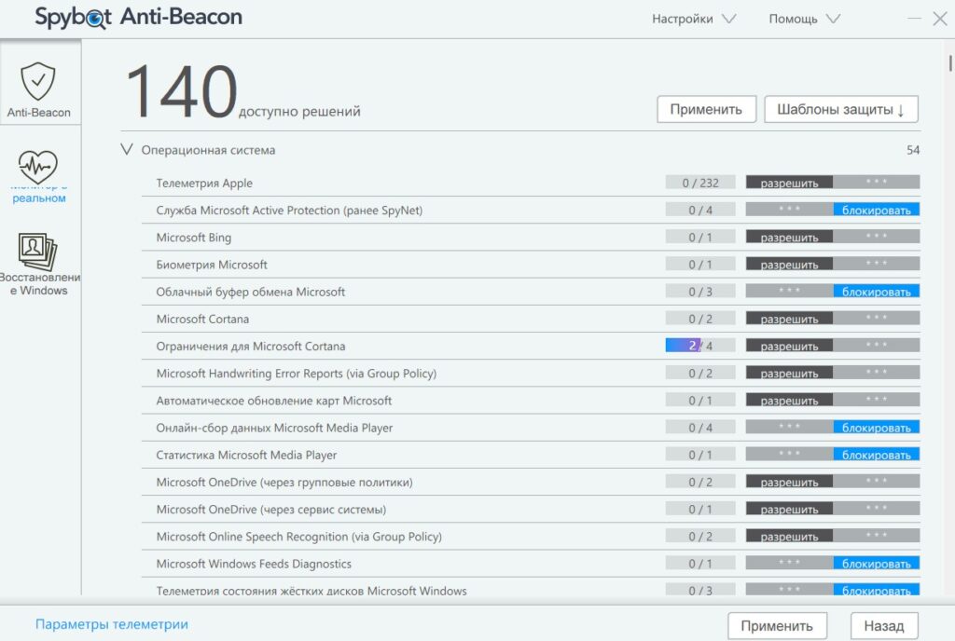This screenshot has height=641, width=955.
Task: Open the Windows restore photos icon
Action: pyautogui.click(x=37, y=252)
